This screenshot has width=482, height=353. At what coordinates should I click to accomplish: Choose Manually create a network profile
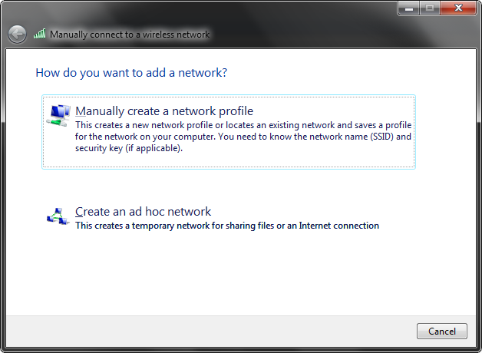[229, 132]
